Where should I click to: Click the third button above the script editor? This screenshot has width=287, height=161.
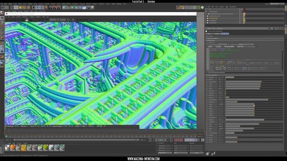click(229, 47)
